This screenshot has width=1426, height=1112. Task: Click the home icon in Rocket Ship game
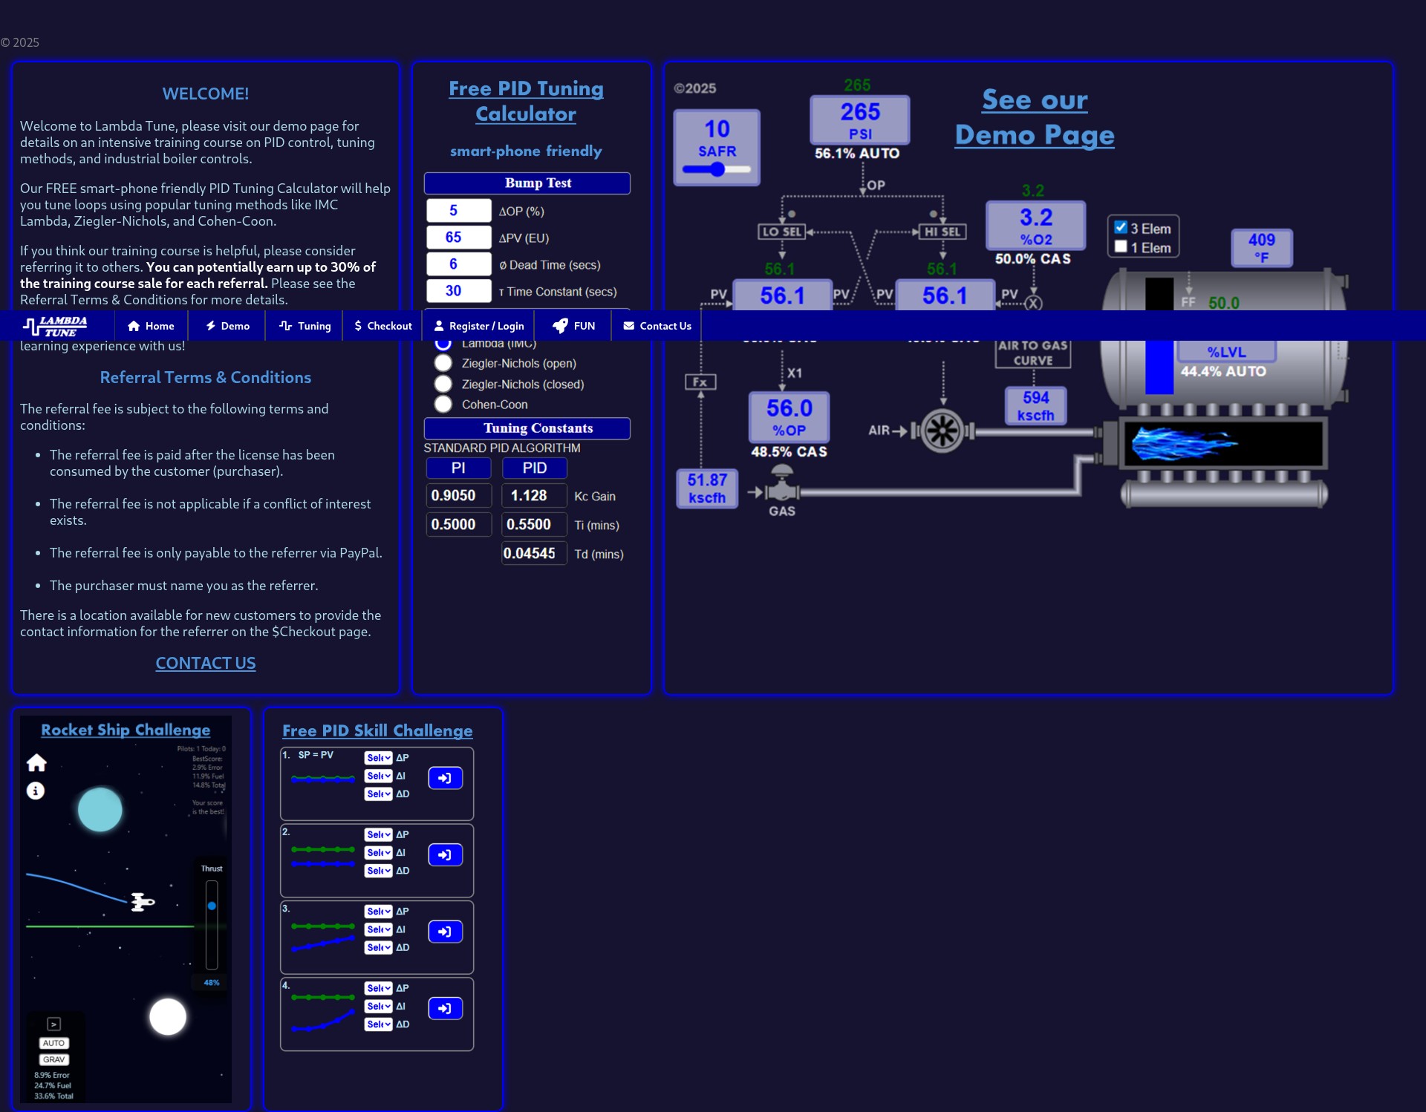[36, 762]
